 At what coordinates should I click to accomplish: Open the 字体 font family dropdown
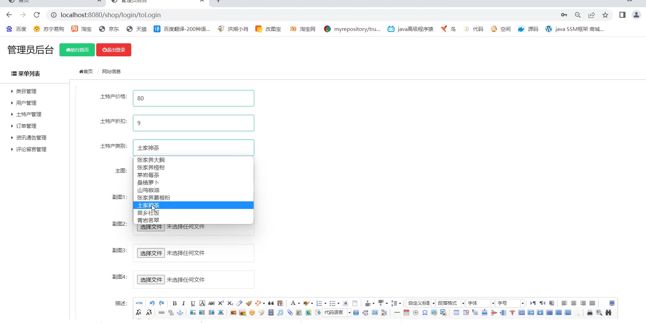click(x=480, y=303)
